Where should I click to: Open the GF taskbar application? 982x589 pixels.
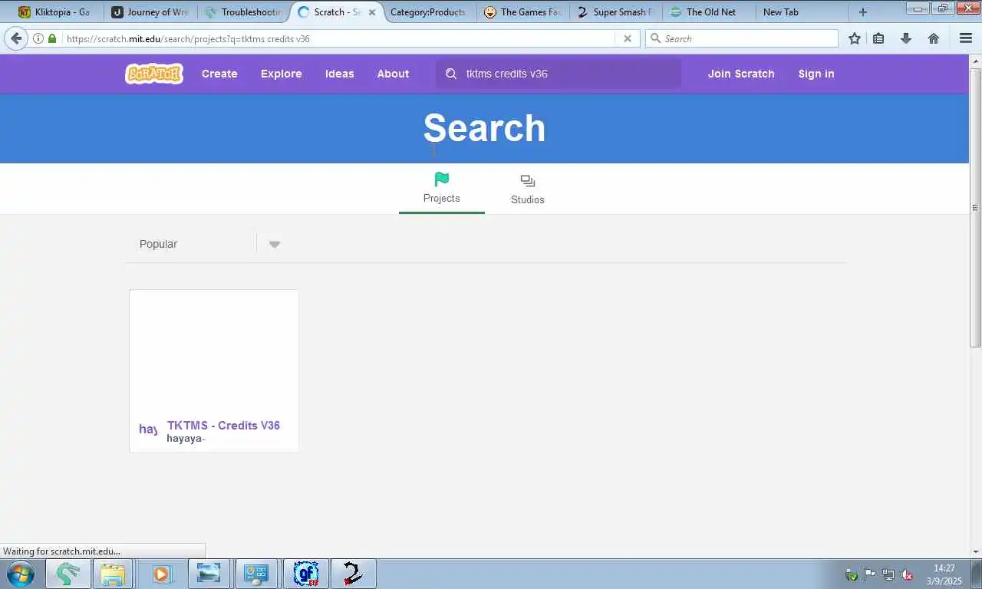[306, 574]
